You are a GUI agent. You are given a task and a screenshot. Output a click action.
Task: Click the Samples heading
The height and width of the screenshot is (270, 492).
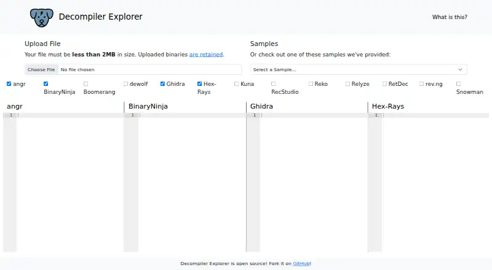click(264, 44)
